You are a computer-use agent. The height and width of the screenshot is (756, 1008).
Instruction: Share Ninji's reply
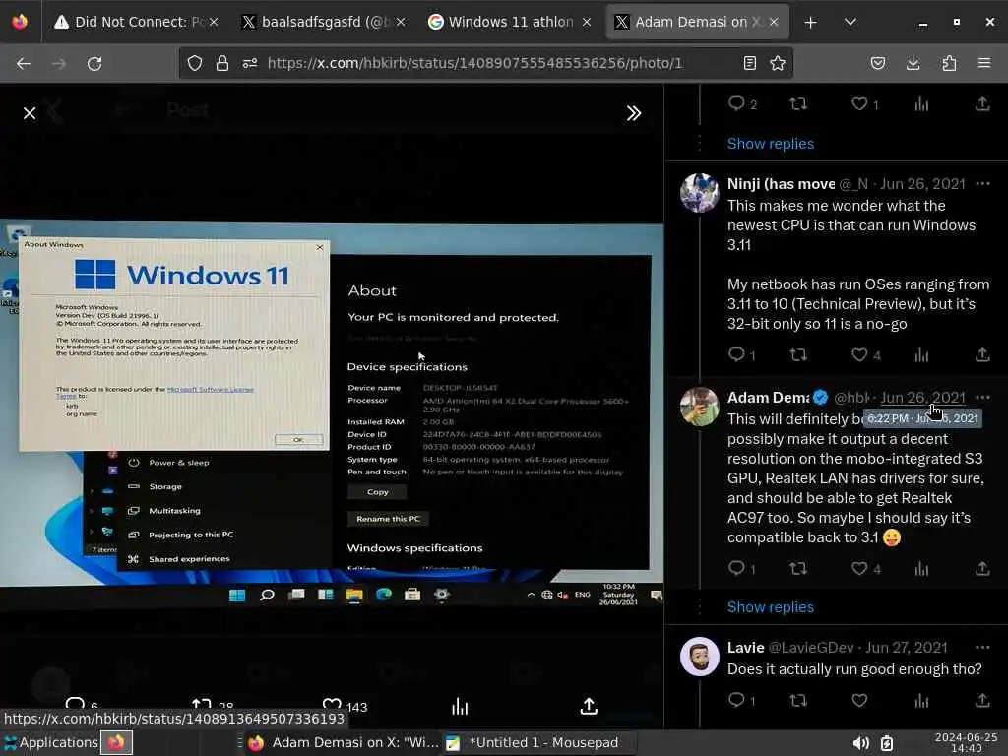[982, 354]
